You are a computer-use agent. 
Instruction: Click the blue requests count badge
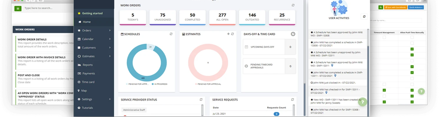click(276, 114)
